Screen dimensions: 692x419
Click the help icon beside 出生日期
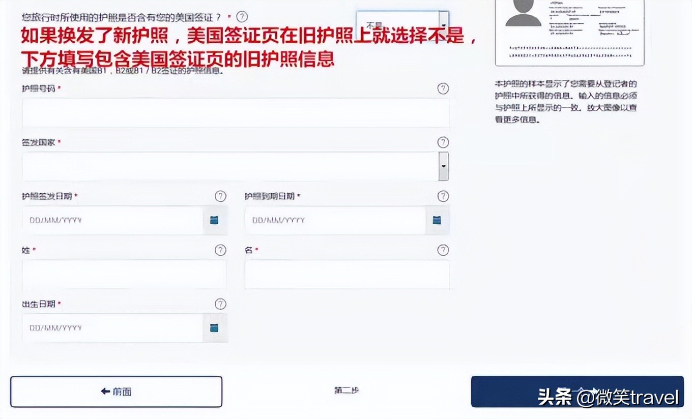point(220,304)
